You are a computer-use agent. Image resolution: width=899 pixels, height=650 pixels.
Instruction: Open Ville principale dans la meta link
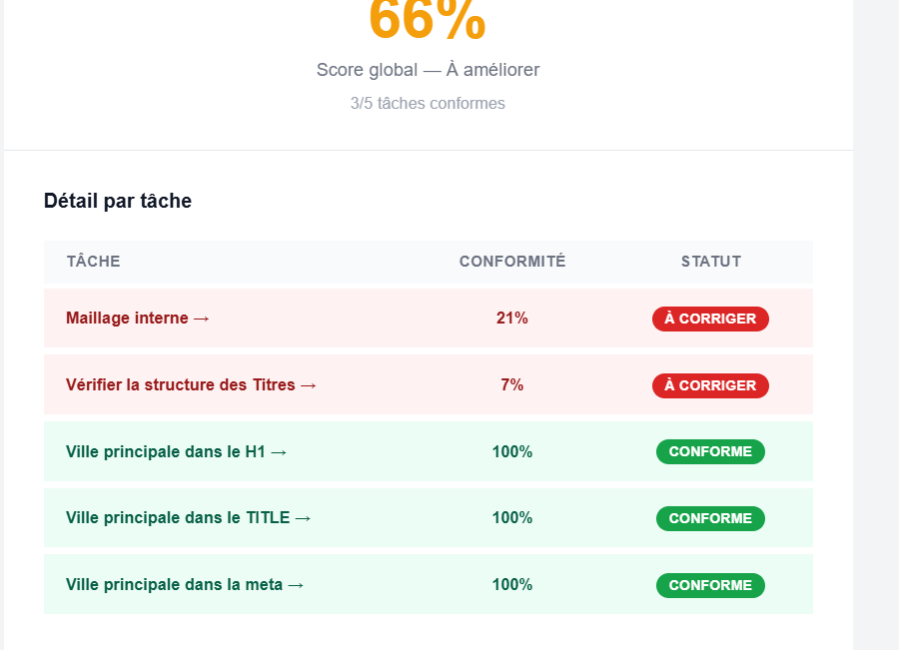coord(185,585)
